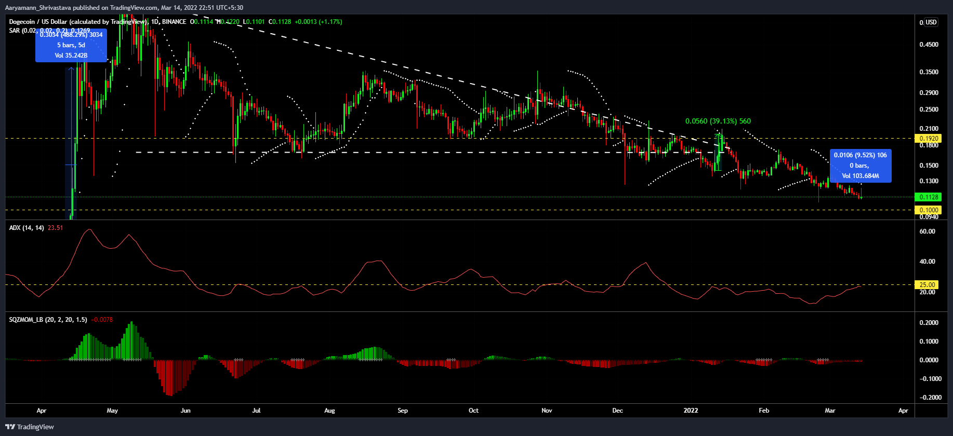The width and height of the screenshot is (953, 436).
Task: Select the blue 9.52% measurement box
Action: [x=861, y=166]
